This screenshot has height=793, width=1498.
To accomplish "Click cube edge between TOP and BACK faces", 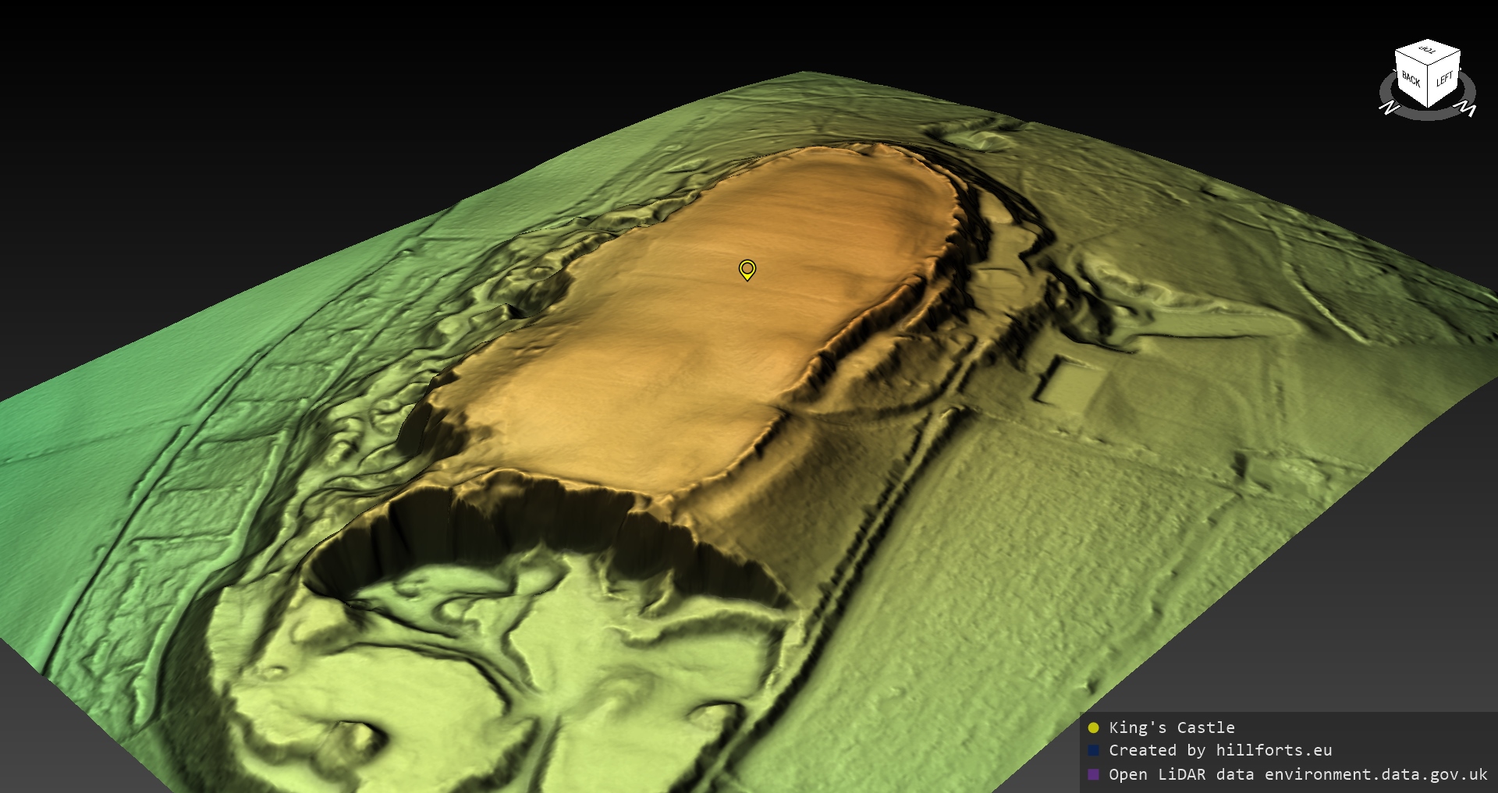I will coord(1411,58).
